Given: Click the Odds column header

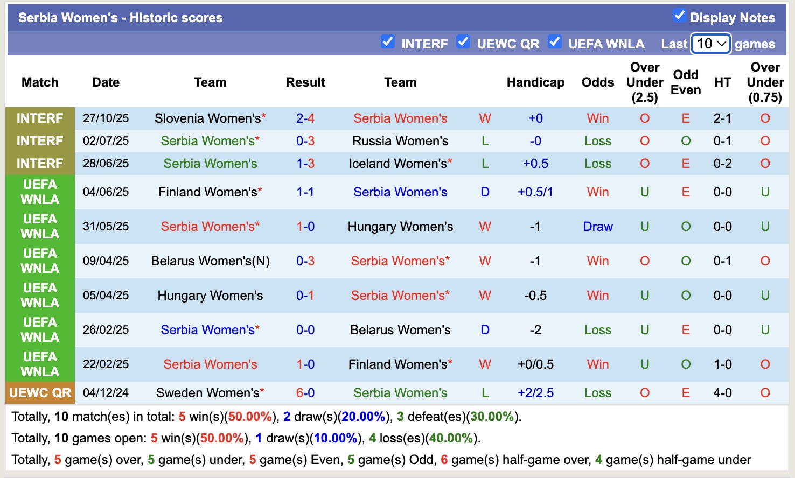Looking at the screenshot, I should point(598,82).
